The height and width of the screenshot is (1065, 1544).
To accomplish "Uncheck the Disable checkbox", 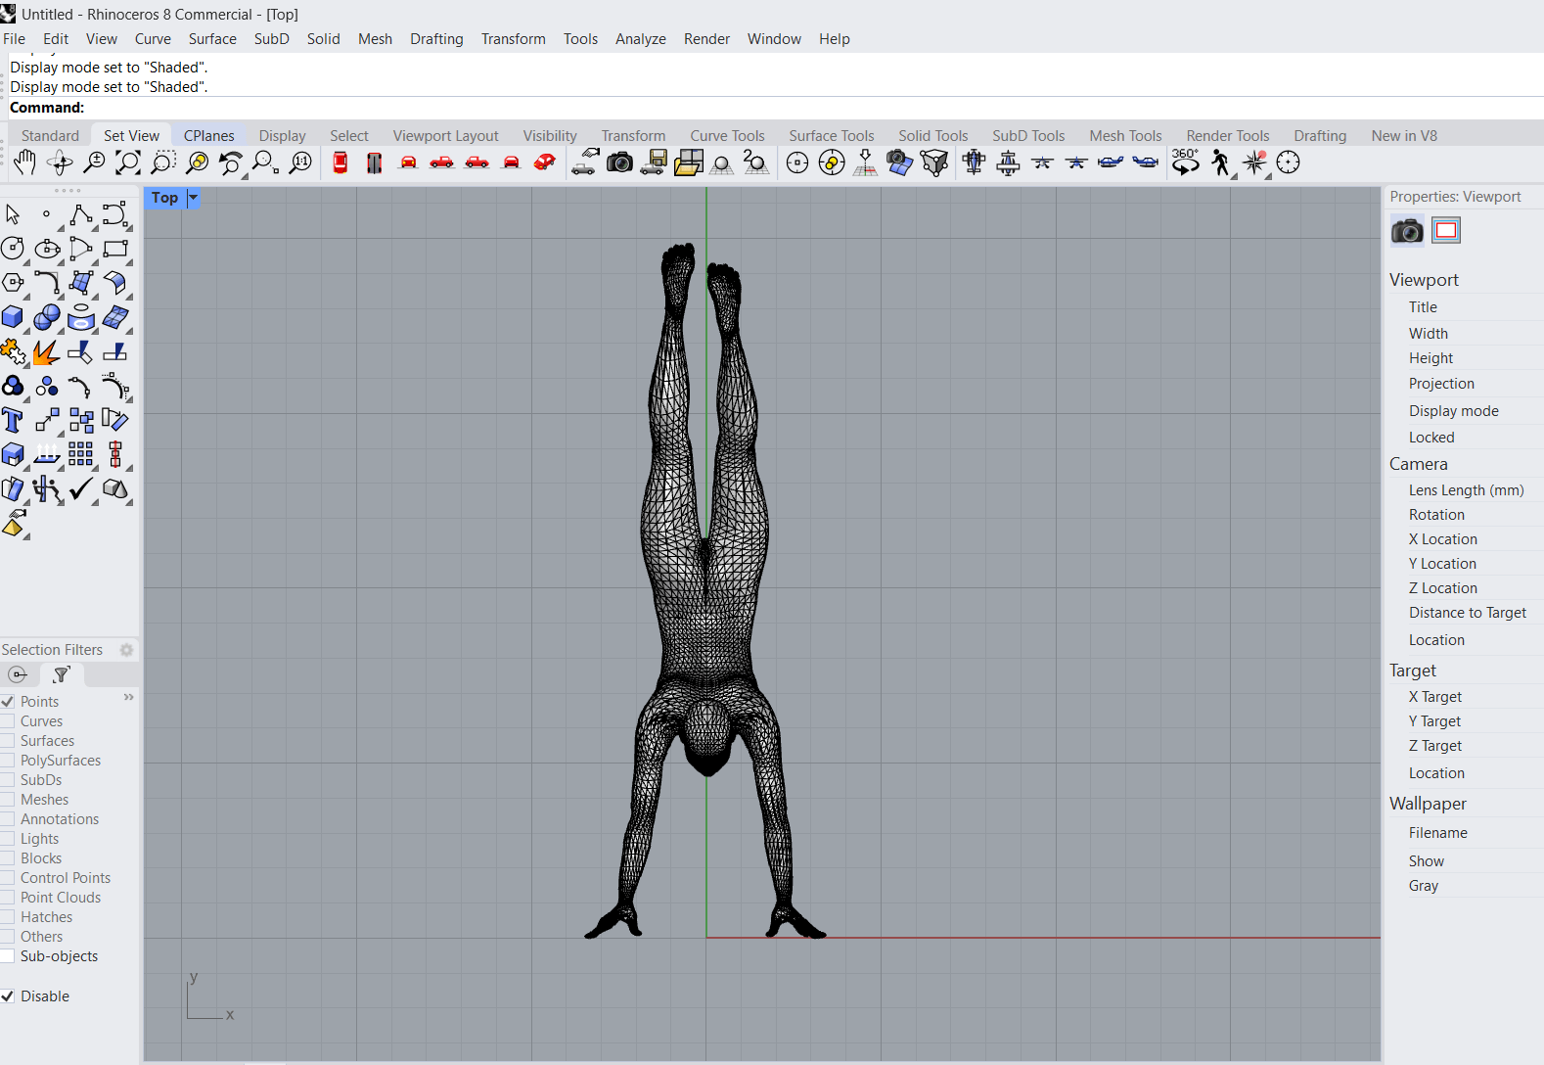I will tap(8, 996).
